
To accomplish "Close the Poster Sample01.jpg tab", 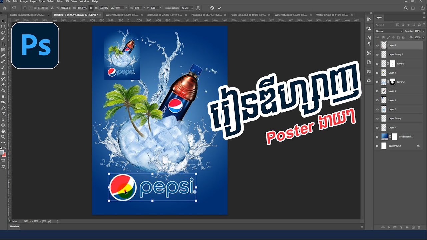I will (48, 15).
